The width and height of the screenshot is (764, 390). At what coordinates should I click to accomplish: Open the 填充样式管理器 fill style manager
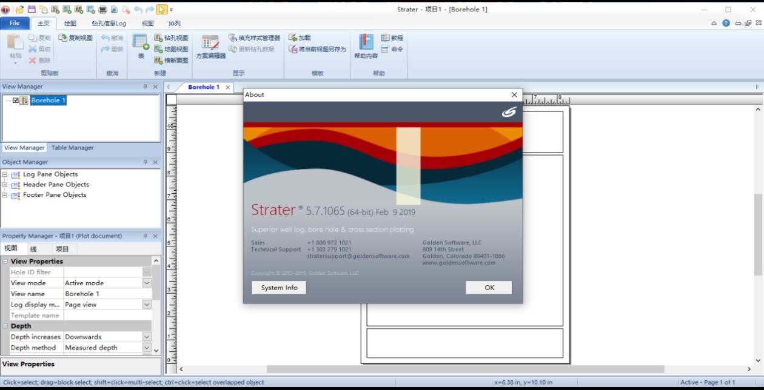254,38
